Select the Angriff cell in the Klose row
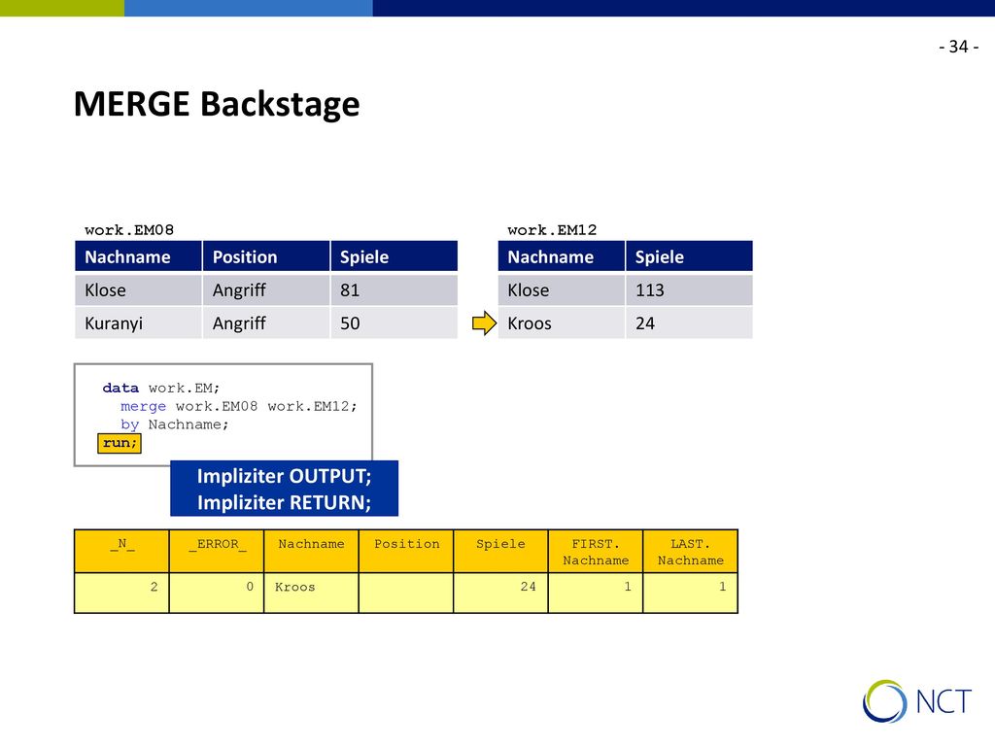The height and width of the screenshot is (746, 995). click(x=266, y=289)
